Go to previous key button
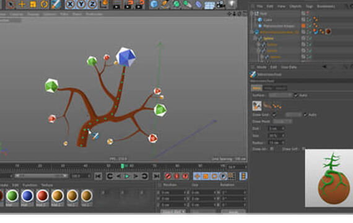 [110, 176]
